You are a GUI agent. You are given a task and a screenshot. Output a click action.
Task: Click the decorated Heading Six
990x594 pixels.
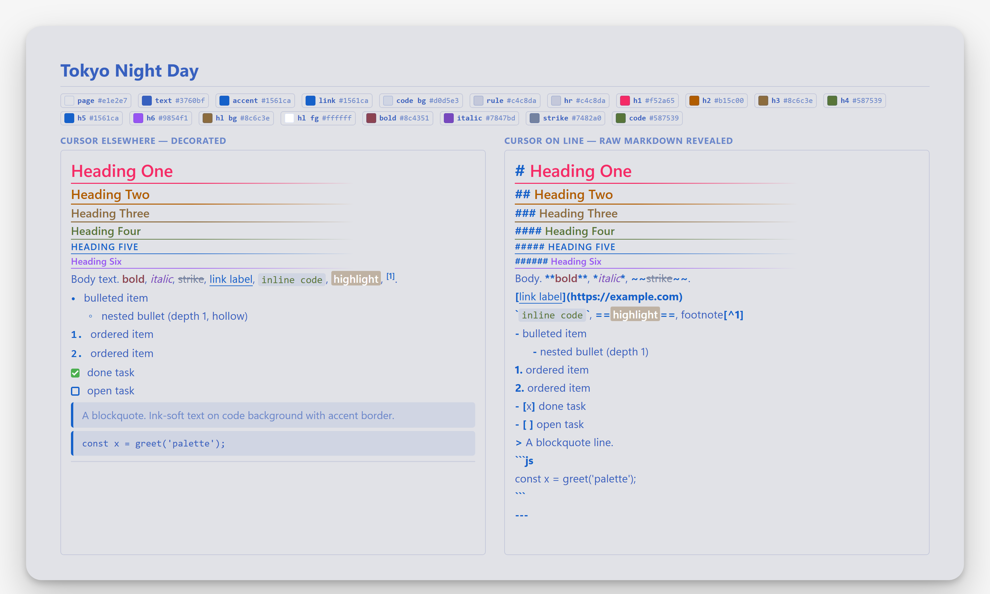click(96, 261)
